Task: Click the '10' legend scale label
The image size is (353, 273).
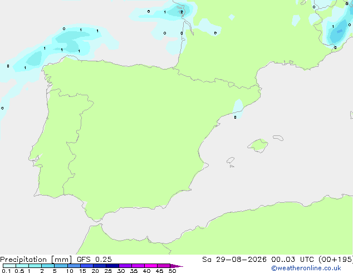Action: (70, 271)
